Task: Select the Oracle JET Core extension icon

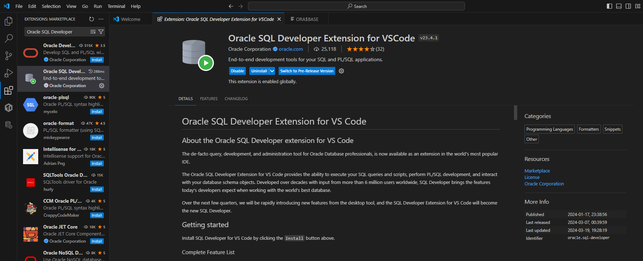Action: coord(31,234)
